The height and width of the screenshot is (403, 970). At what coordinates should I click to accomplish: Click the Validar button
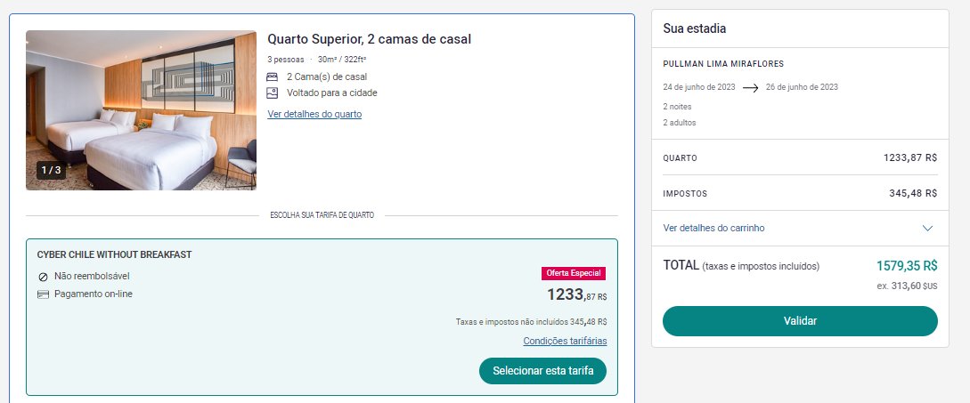[800, 321]
